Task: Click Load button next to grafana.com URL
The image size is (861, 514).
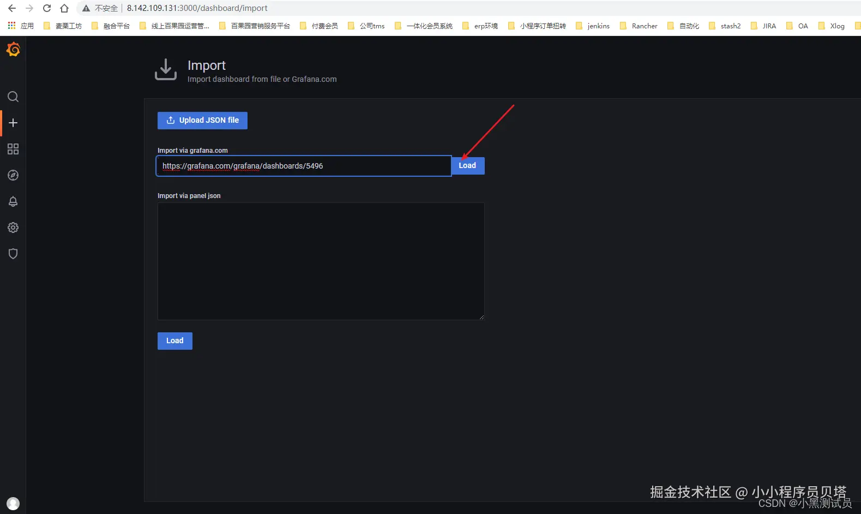Action: 467,165
